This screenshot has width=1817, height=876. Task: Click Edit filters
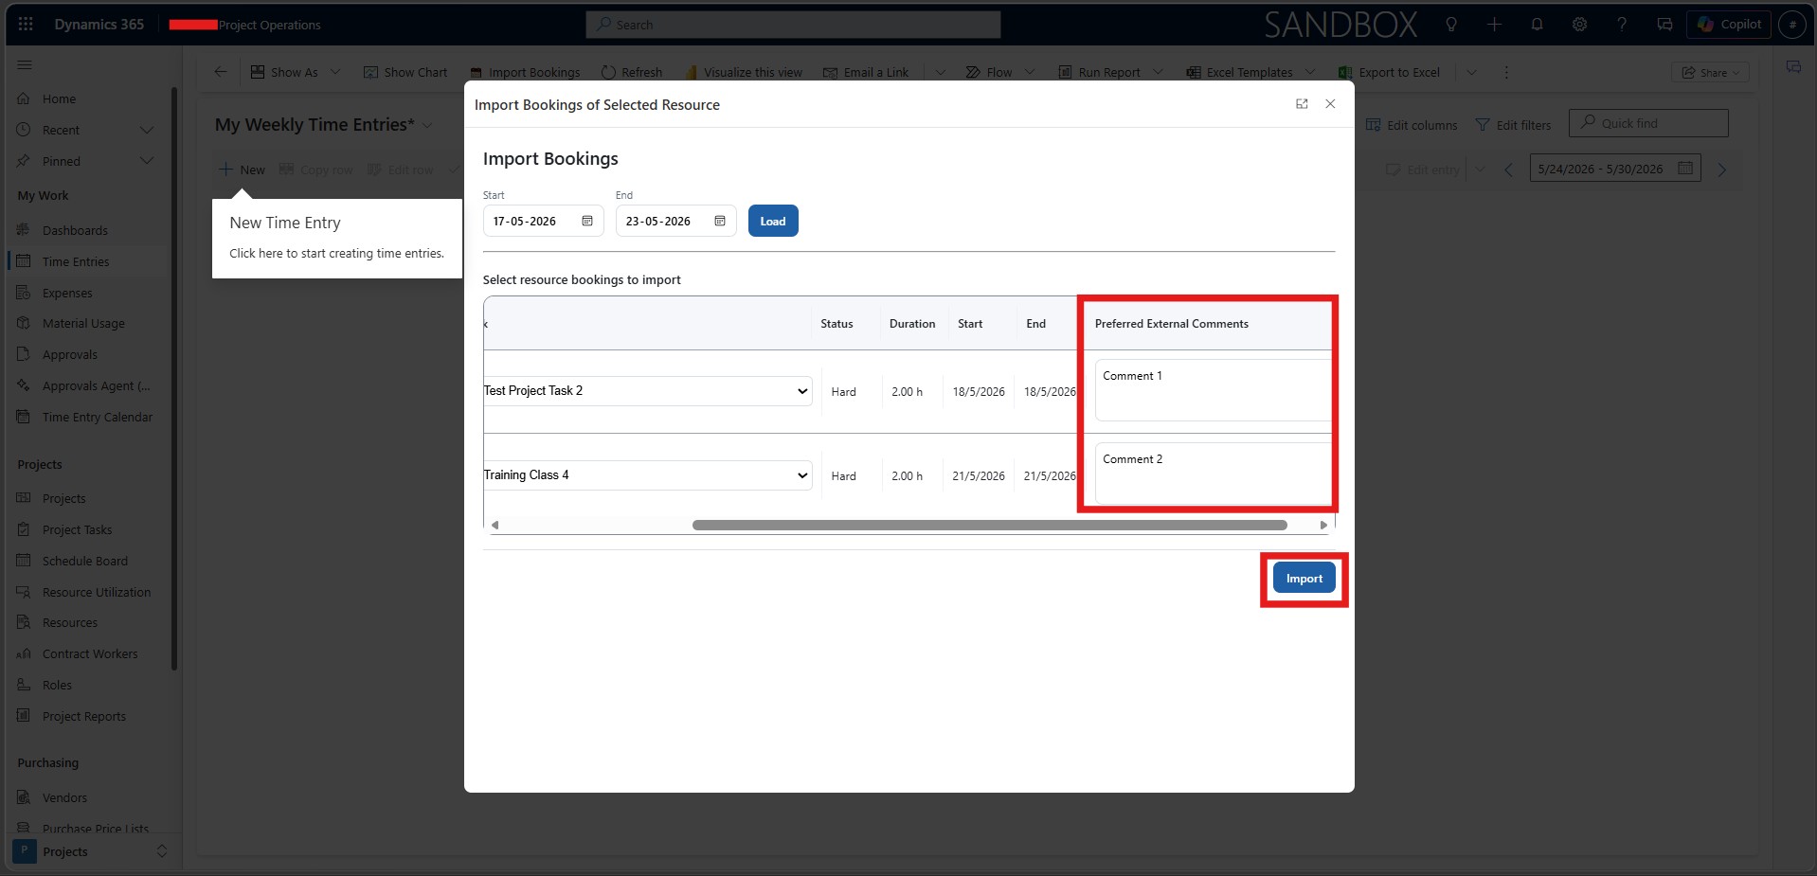click(1514, 125)
